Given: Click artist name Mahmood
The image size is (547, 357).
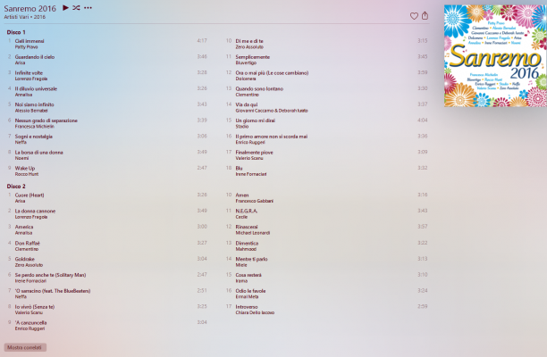Looking at the screenshot, I should click(246, 249).
